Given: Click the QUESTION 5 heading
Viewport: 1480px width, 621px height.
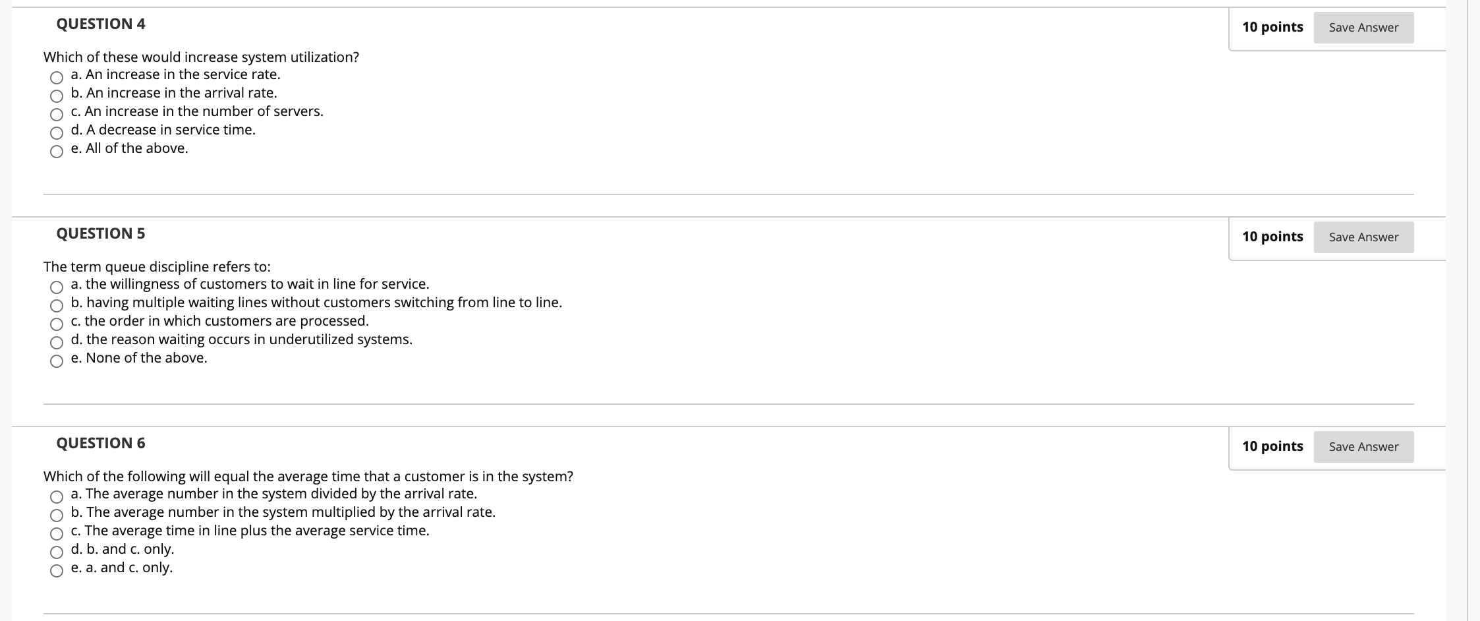Looking at the screenshot, I should tap(101, 233).
